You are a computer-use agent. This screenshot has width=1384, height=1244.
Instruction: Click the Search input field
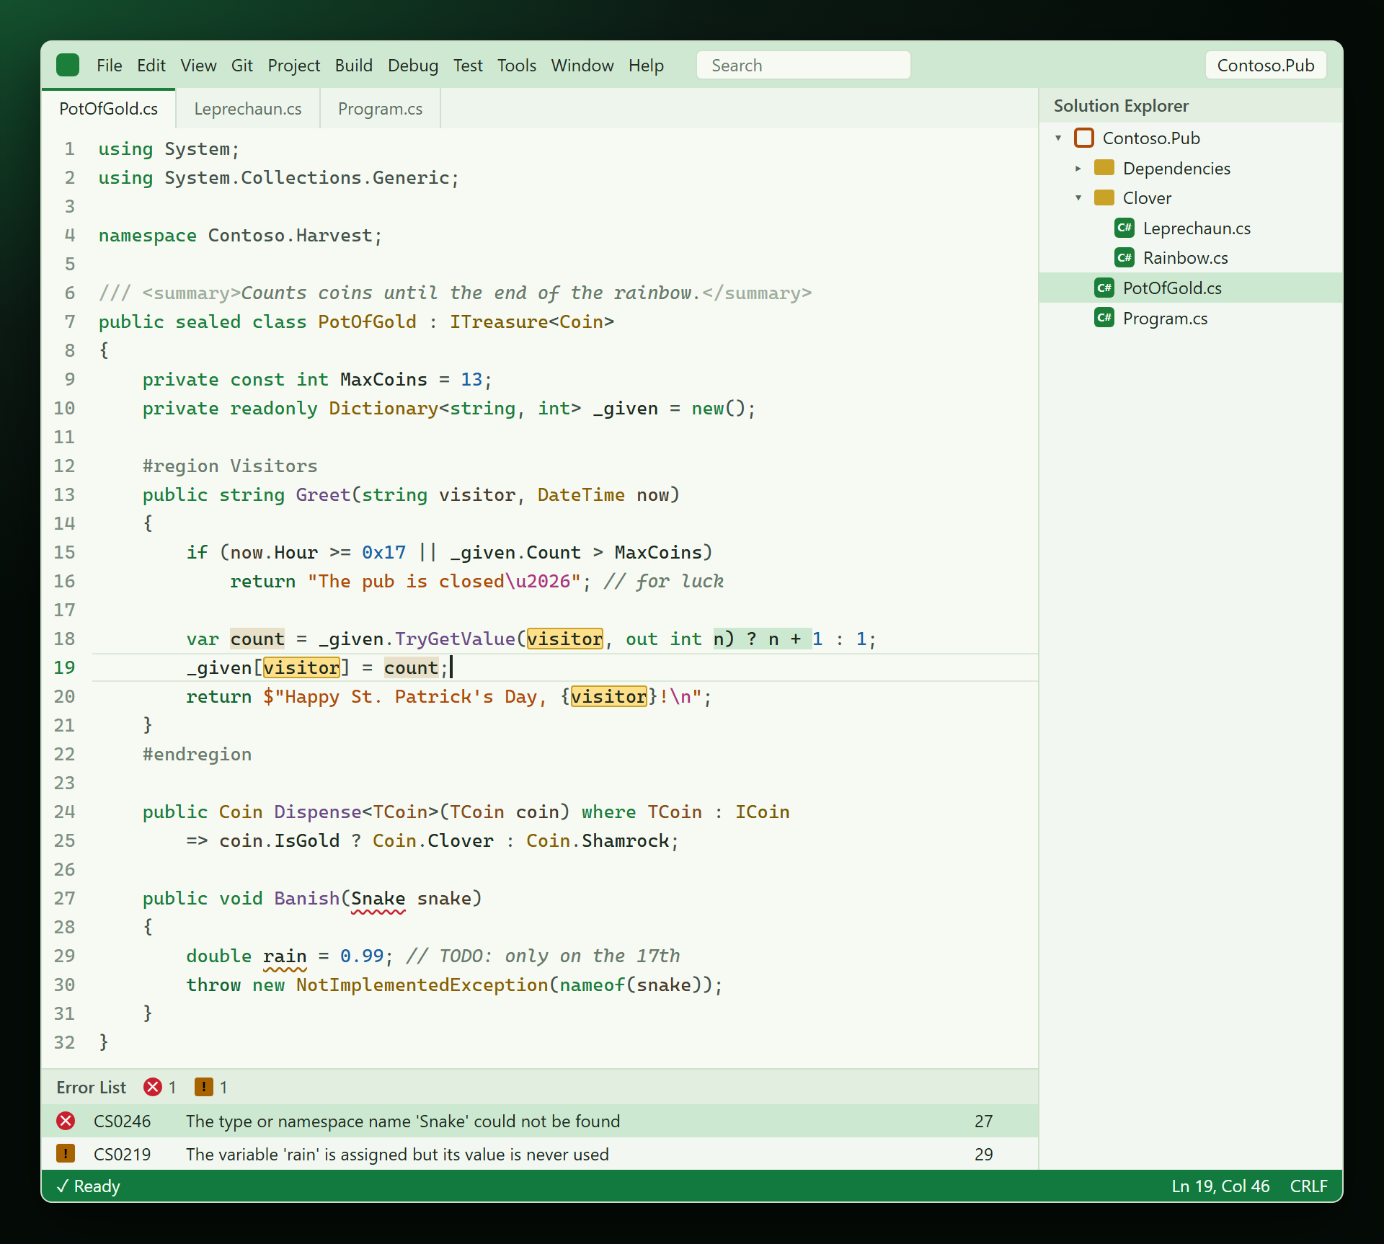[x=803, y=66]
